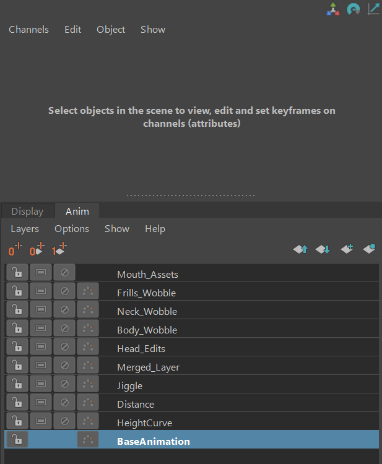Click the Merged_Layer ghost dots icon

click(88, 366)
